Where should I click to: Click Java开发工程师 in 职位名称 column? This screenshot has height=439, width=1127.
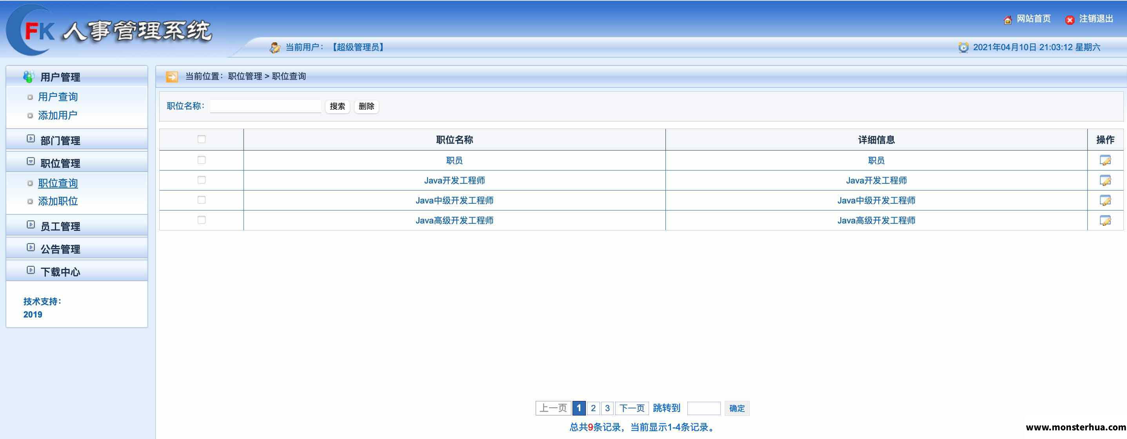[x=454, y=180]
